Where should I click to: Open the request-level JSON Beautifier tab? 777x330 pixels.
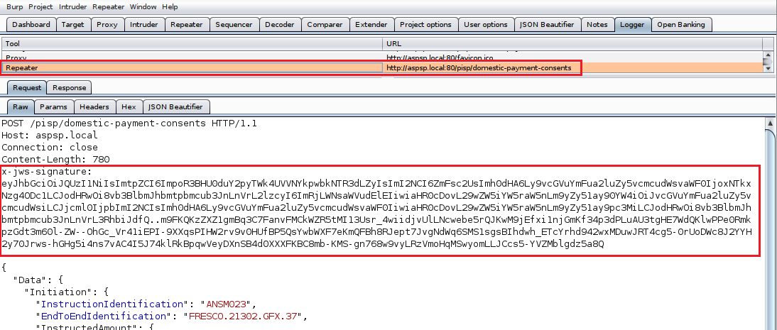pyautogui.click(x=176, y=106)
